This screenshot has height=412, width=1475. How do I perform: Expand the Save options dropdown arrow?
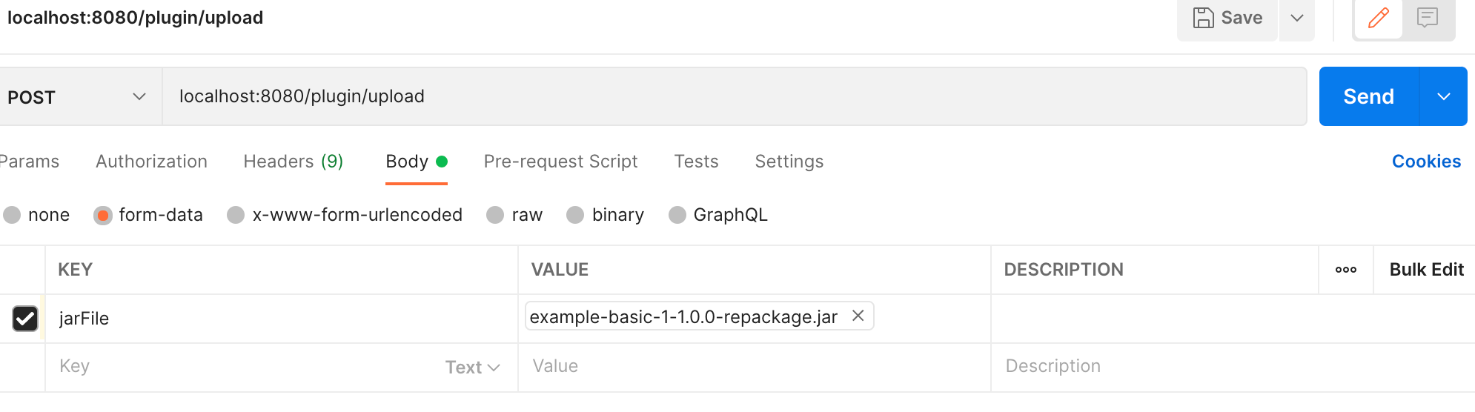tap(1296, 18)
